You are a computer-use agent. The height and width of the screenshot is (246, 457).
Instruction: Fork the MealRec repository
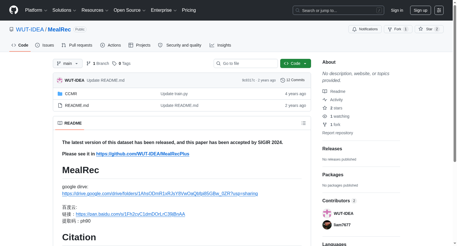398,29
